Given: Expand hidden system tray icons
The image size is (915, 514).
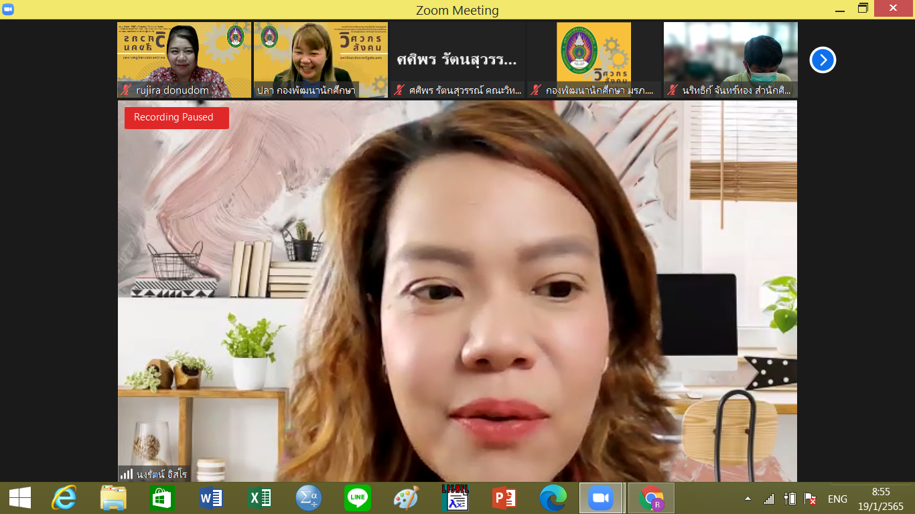Looking at the screenshot, I should pyautogui.click(x=748, y=499).
